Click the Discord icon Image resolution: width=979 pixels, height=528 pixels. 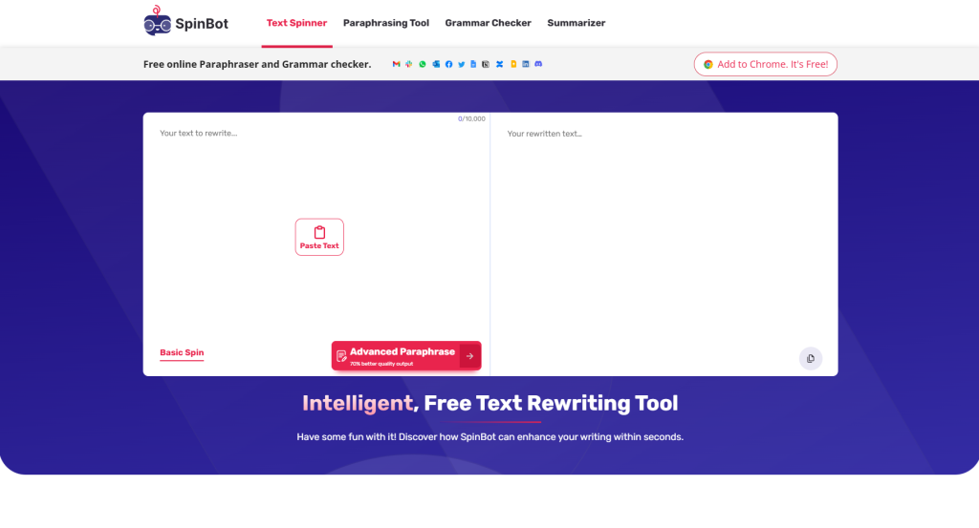coord(538,64)
